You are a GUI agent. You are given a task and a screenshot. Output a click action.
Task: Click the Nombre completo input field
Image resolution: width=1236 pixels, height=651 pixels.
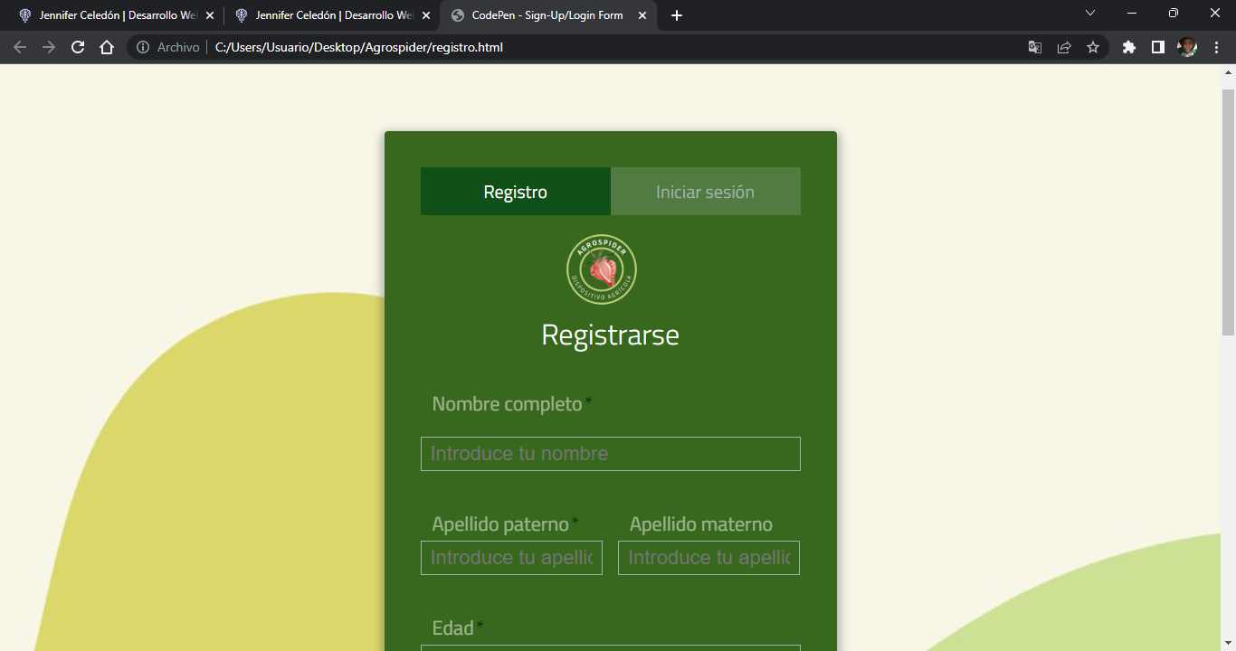coord(610,454)
